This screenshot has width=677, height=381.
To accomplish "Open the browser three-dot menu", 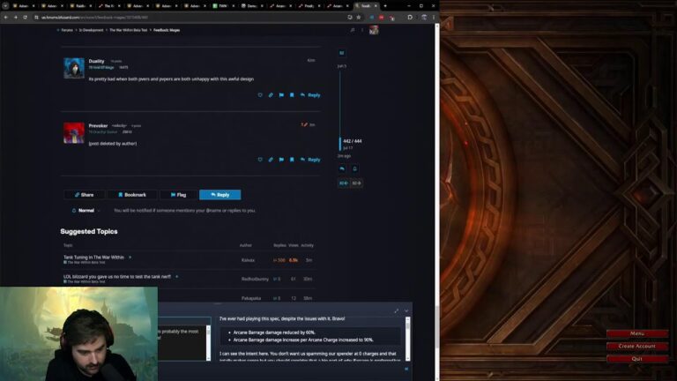I will click(x=434, y=18).
